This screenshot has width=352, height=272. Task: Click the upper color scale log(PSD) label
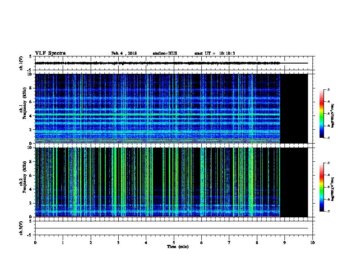coord(333,116)
